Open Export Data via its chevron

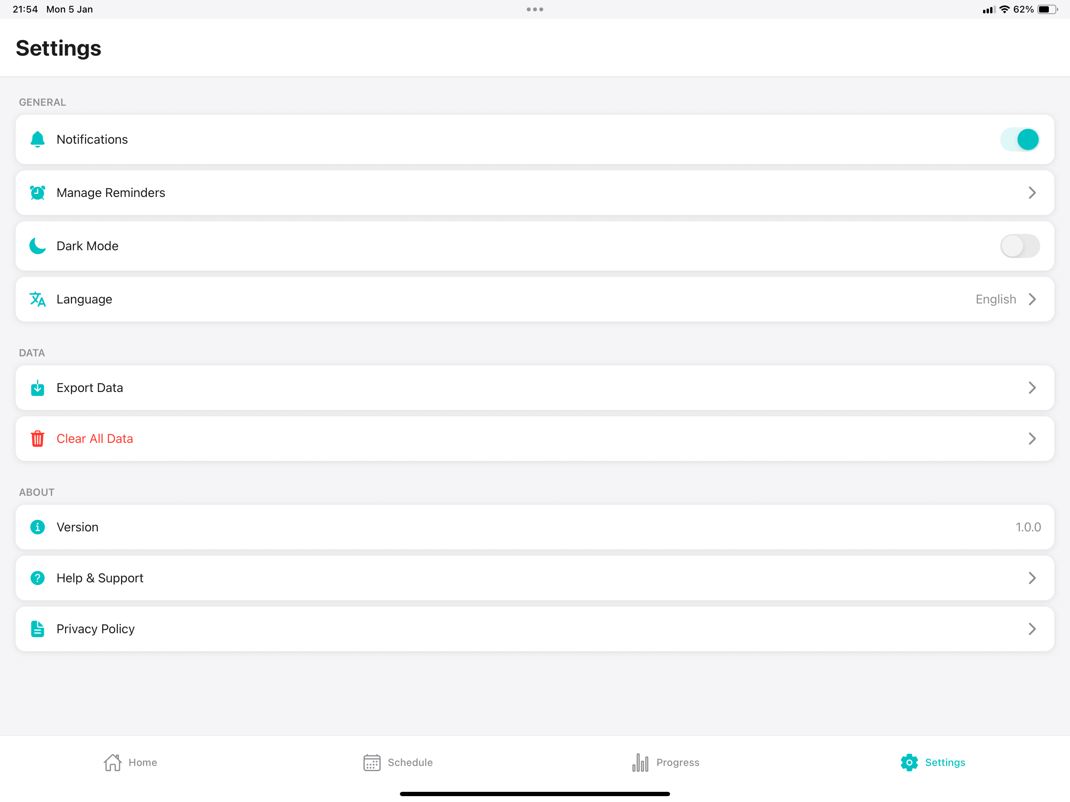tap(1032, 387)
